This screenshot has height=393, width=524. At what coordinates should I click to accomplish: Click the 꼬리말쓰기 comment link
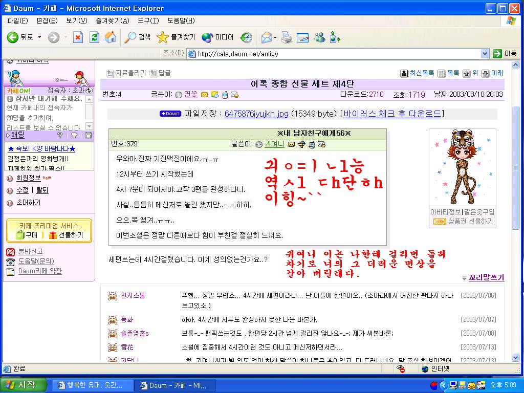(486, 277)
